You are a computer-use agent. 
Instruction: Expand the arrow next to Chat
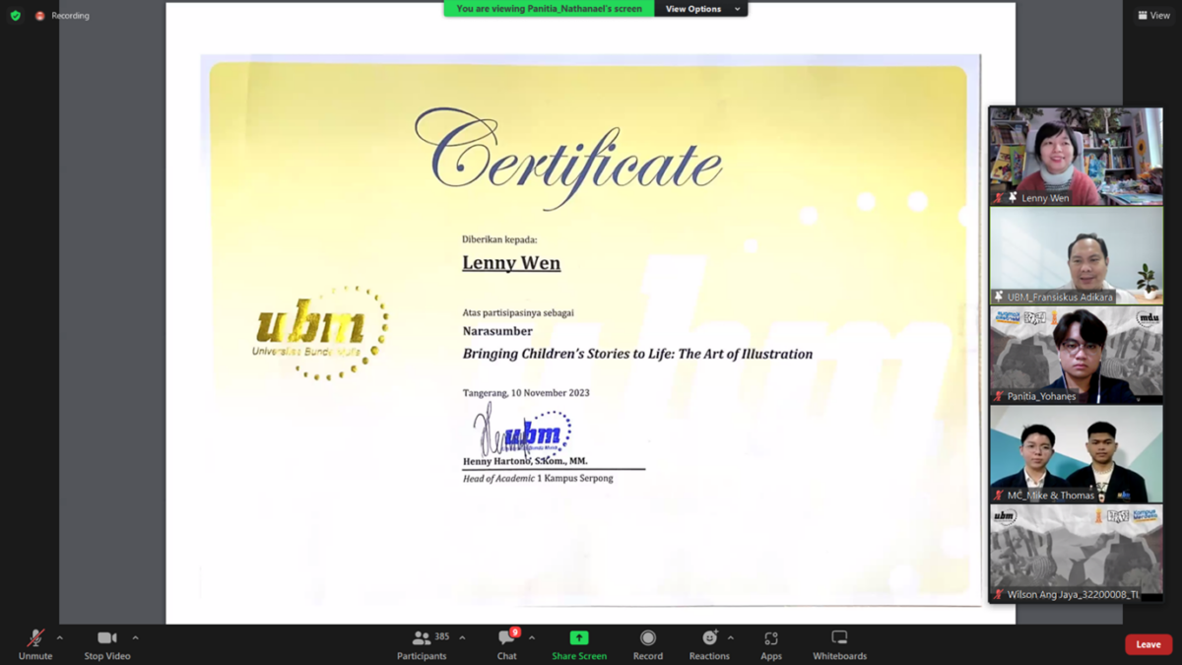532,637
